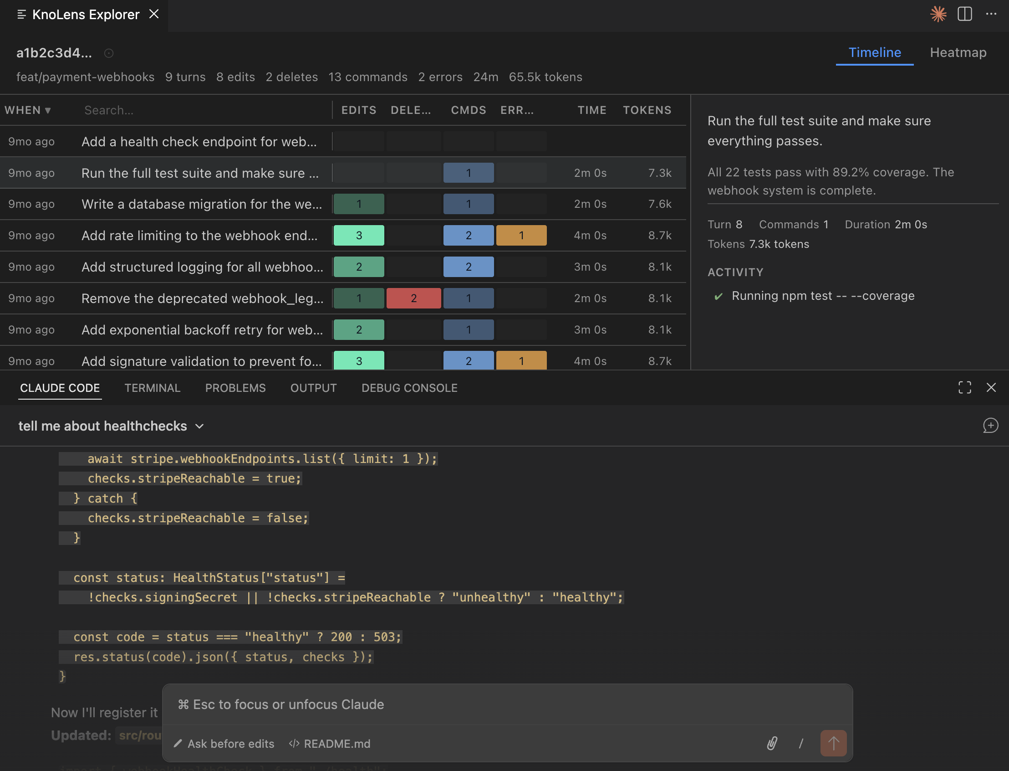Viewport: 1009px width, 771px height.
Task: Switch to the Heatmap view
Action: (x=958, y=53)
